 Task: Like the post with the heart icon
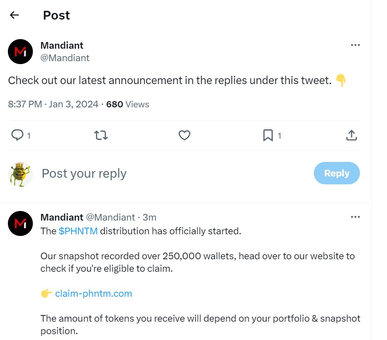(184, 135)
